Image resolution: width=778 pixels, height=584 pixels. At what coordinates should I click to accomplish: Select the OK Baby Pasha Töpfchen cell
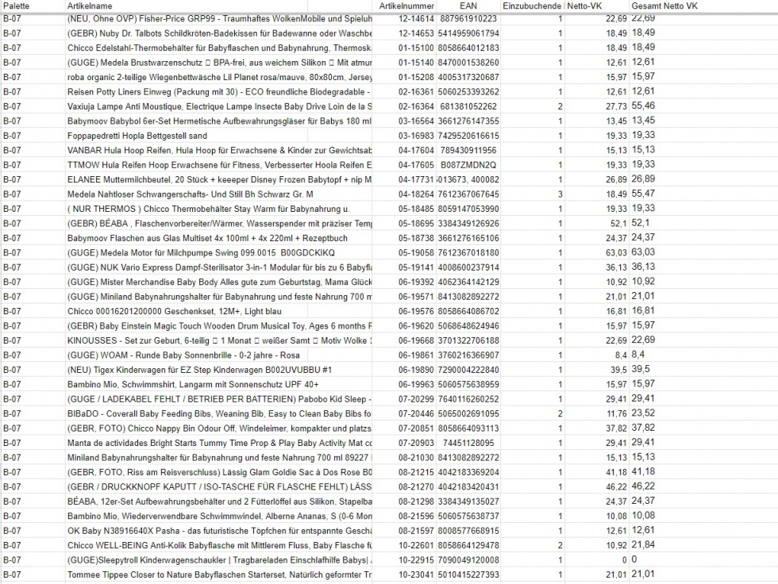tap(218, 531)
